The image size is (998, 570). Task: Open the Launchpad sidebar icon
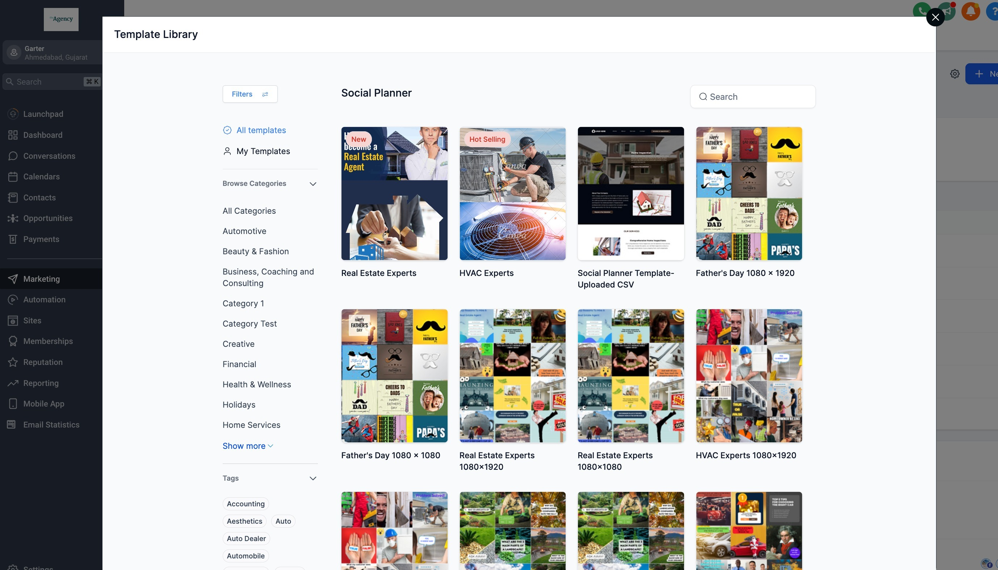13,114
